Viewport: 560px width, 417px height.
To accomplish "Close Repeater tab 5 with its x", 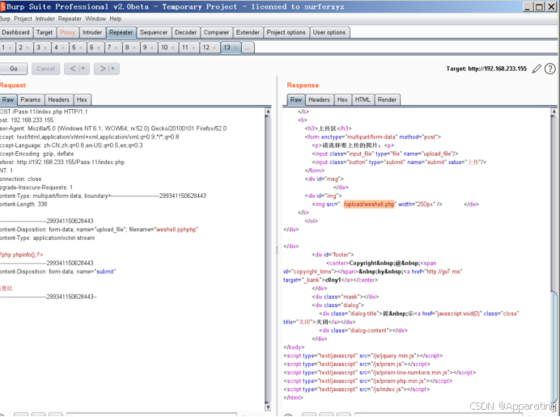I will pyautogui.click(x=81, y=48).
